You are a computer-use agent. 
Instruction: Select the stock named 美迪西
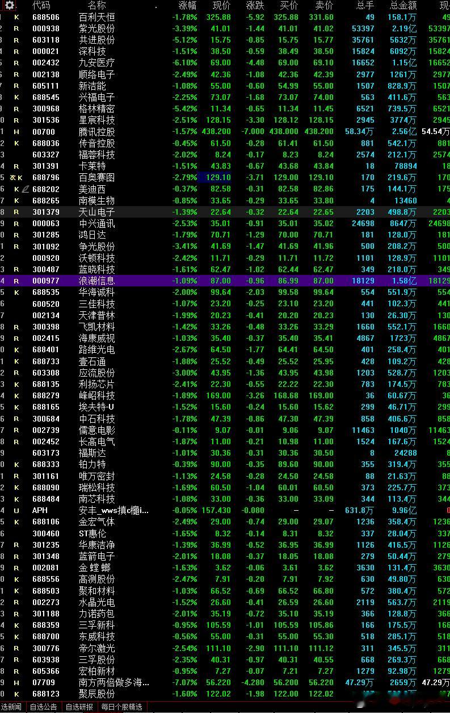[92, 189]
